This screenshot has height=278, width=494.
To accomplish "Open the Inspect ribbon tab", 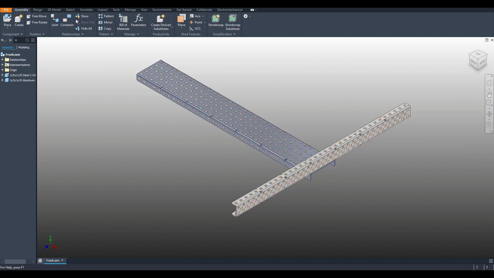I will pyautogui.click(x=102, y=10).
